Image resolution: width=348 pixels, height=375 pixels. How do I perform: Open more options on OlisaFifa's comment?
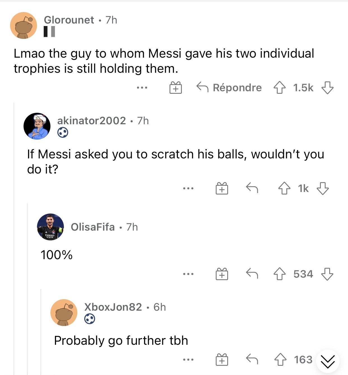point(188,274)
